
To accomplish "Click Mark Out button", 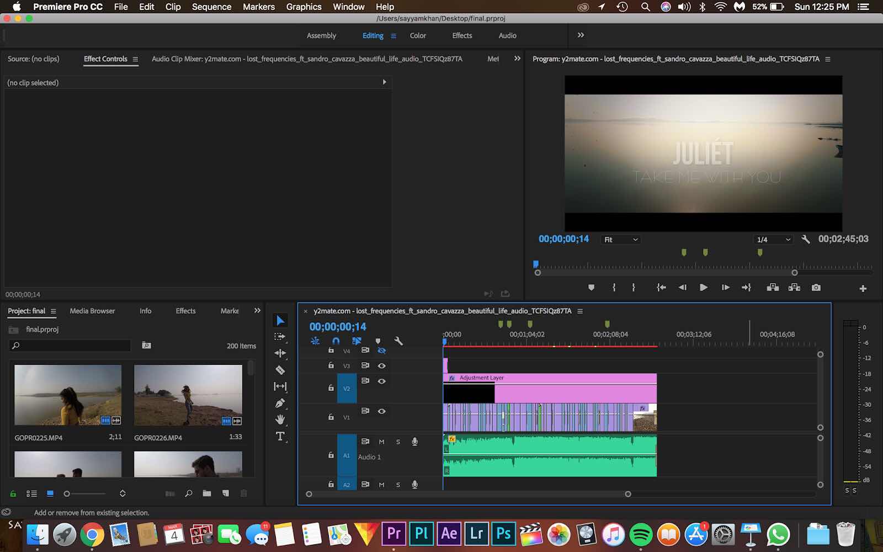I will pyautogui.click(x=634, y=288).
